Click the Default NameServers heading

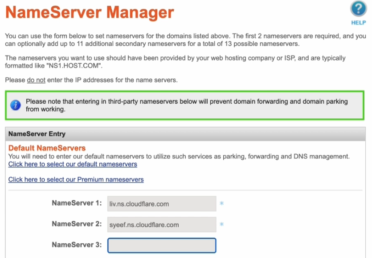tap(47, 148)
